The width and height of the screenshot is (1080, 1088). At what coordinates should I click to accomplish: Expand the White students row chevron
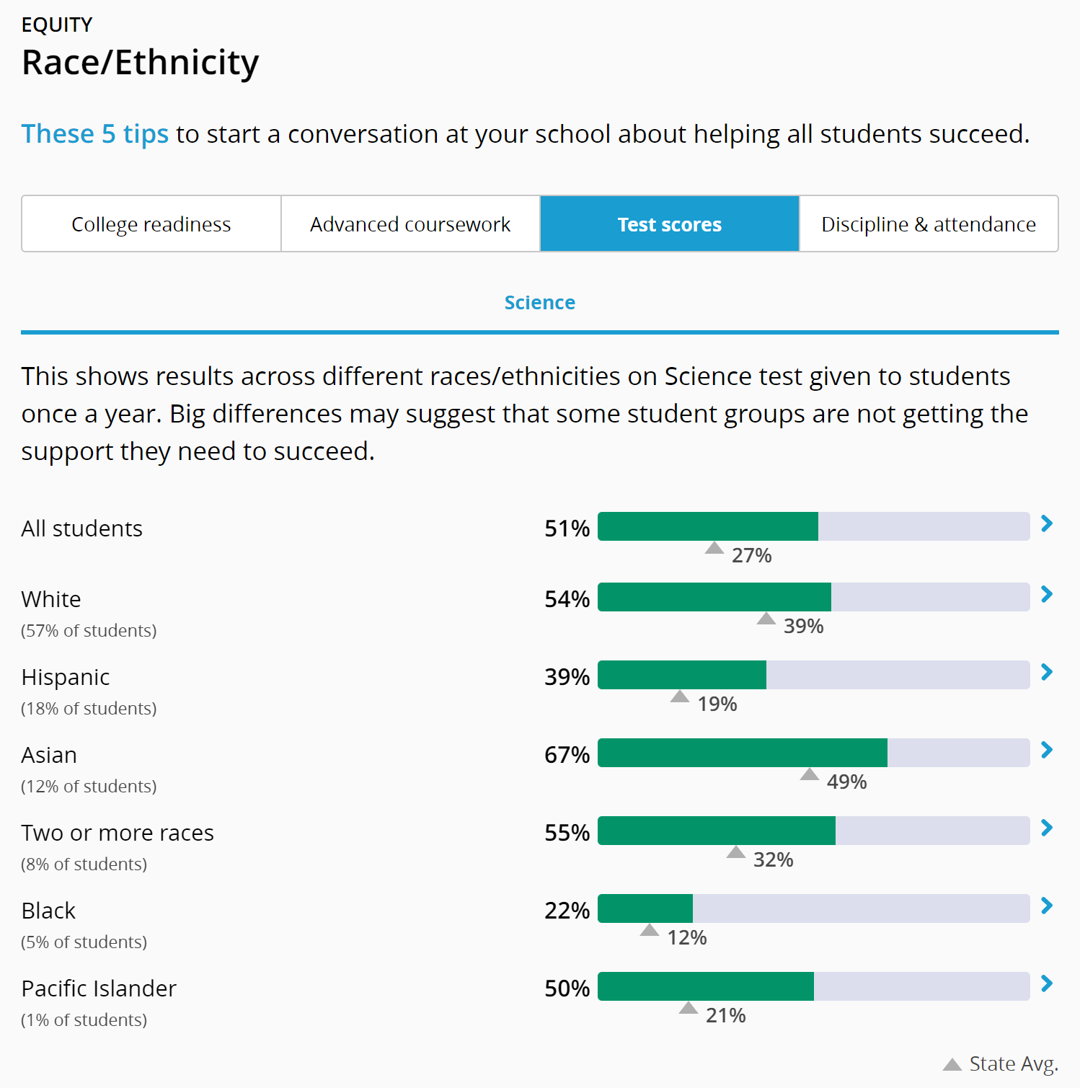coord(1047,595)
